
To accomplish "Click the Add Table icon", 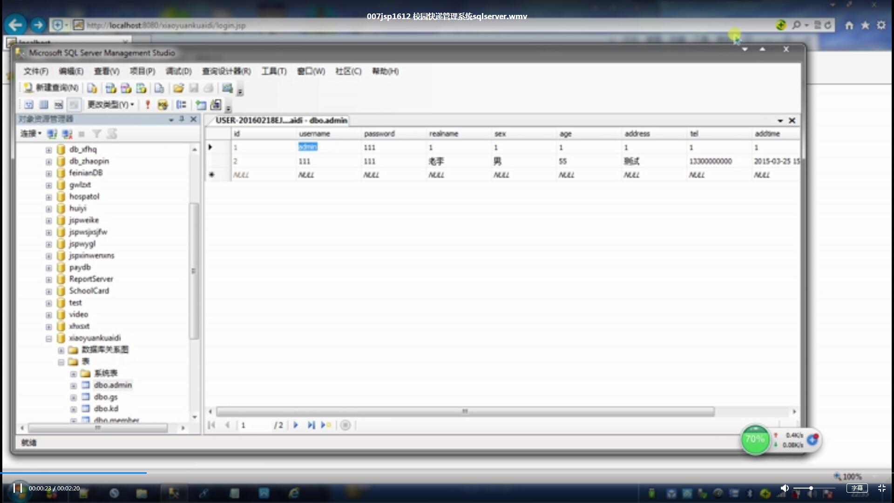I will (x=201, y=105).
